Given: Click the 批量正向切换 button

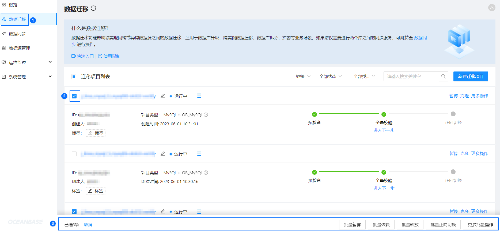Looking at the screenshot, I should pyautogui.click(x=443, y=225).
